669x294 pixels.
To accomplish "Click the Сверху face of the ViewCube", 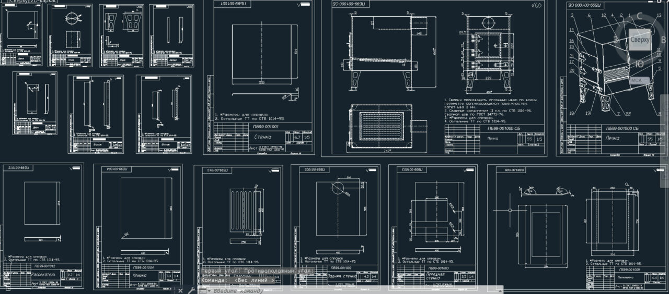I will [639, 40].
